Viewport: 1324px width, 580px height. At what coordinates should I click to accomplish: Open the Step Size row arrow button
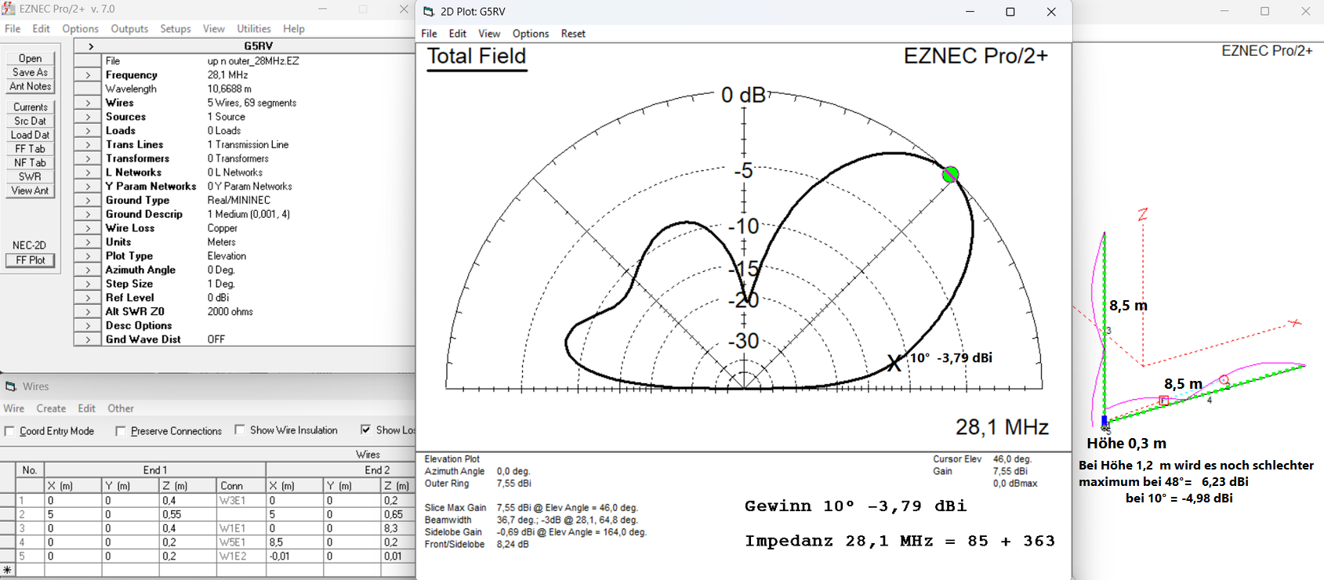(88, 284)
